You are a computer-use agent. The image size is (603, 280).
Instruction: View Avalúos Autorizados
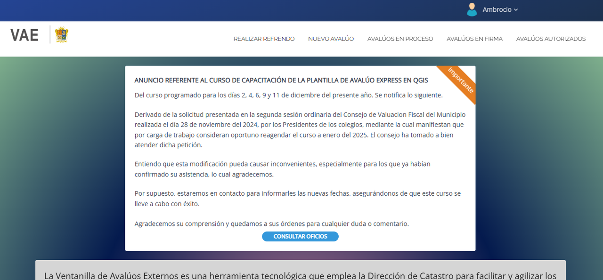coord(551,39)
